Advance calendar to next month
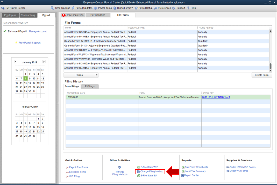Screen dimensions: 277x185 tap(44, 62)
